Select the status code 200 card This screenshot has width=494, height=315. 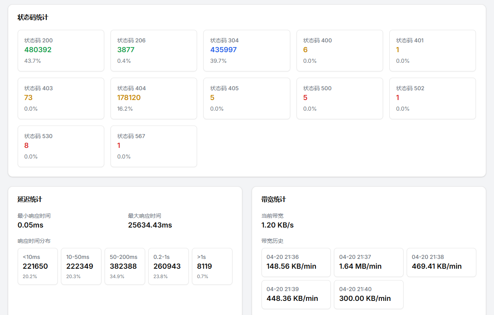coord(61,51)
